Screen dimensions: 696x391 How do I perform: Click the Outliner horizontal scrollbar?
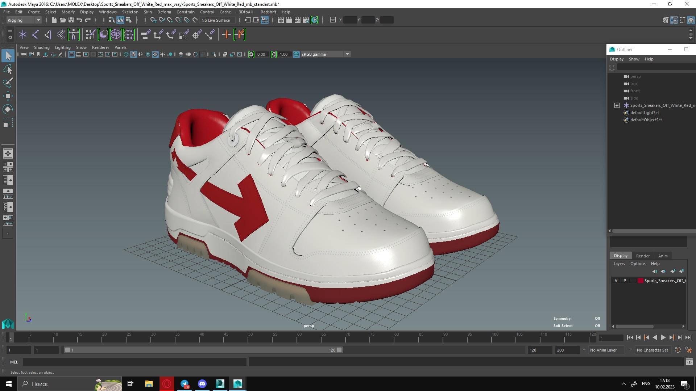(654, 231)
